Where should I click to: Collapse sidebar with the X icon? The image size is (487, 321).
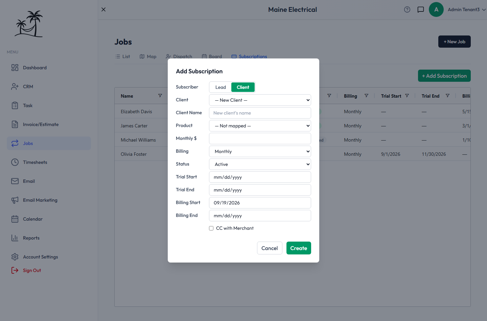pos(103,9)
